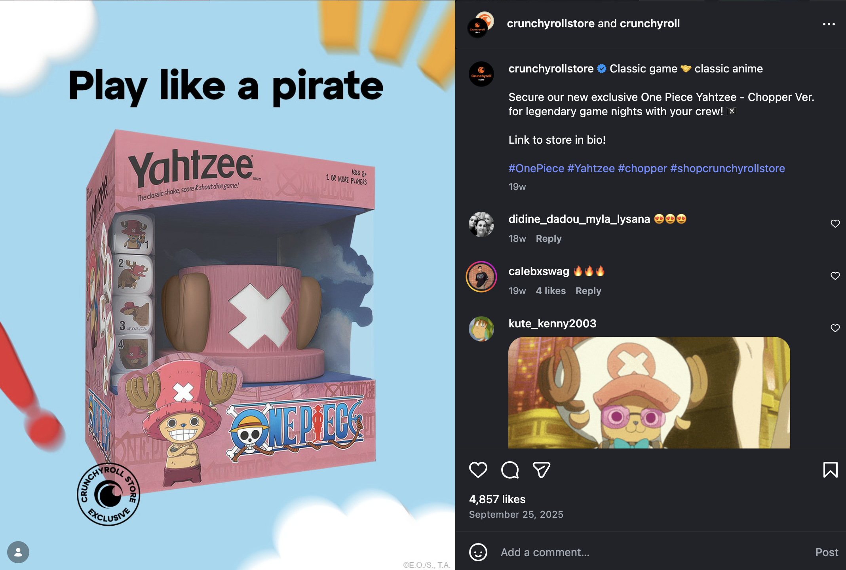Like kute_kenny2003's comment
This screenshot has width=846, height=570.
click(x=835, y=328)
